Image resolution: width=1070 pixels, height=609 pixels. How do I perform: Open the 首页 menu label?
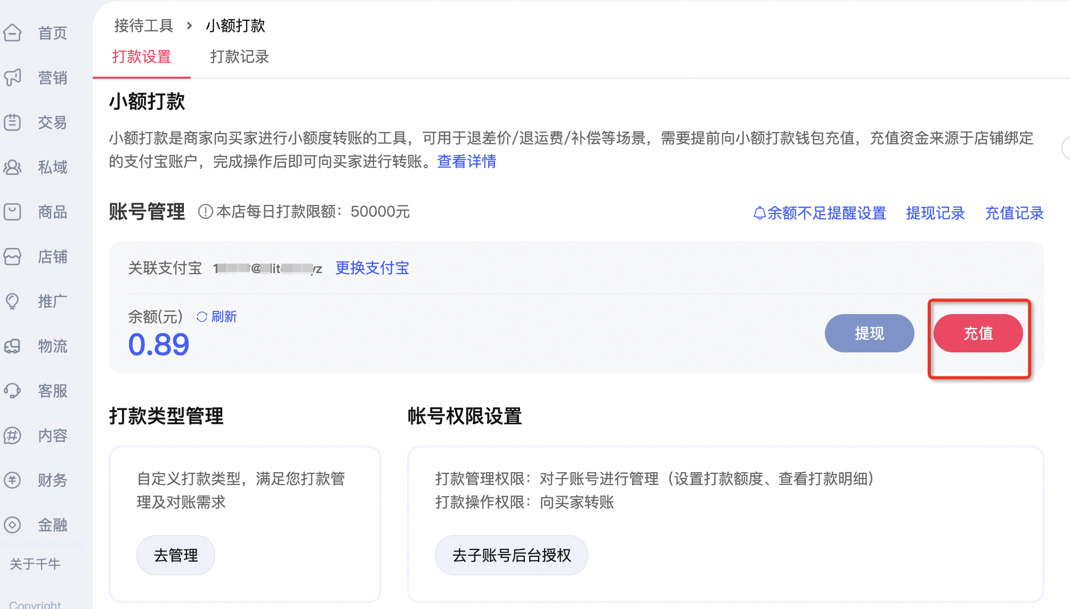tap(53, 33)
